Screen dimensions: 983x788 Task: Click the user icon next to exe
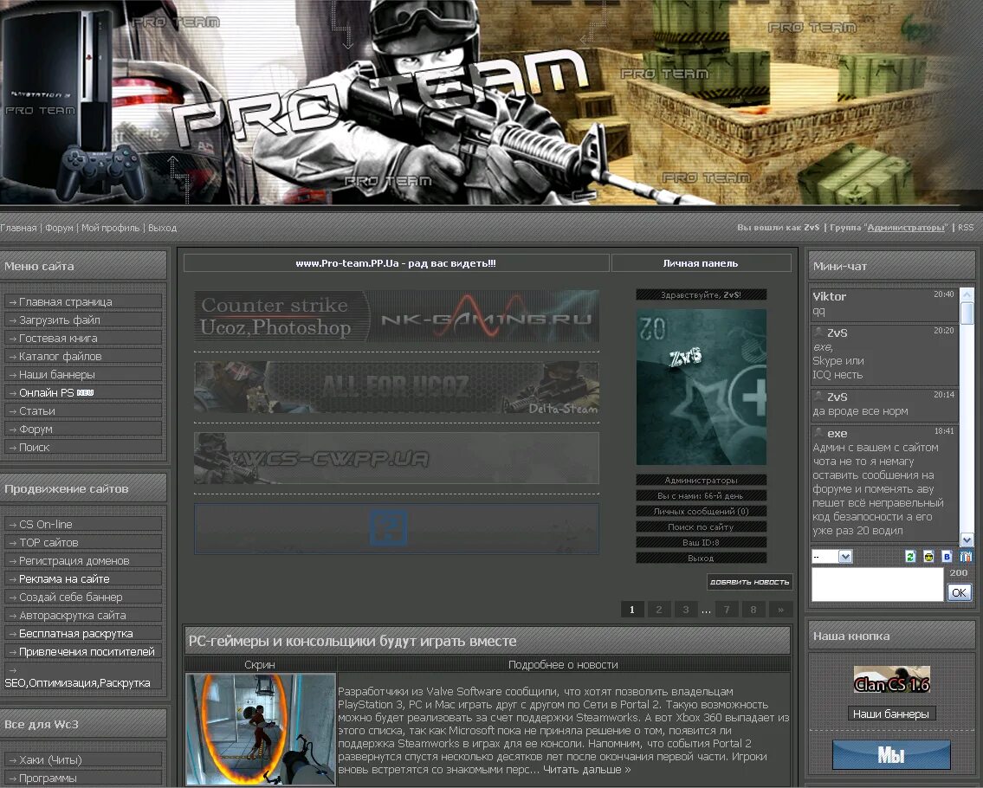click(818, 433)
